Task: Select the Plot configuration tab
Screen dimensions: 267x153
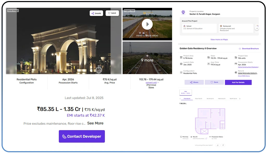Action: [x=186, y=92]
